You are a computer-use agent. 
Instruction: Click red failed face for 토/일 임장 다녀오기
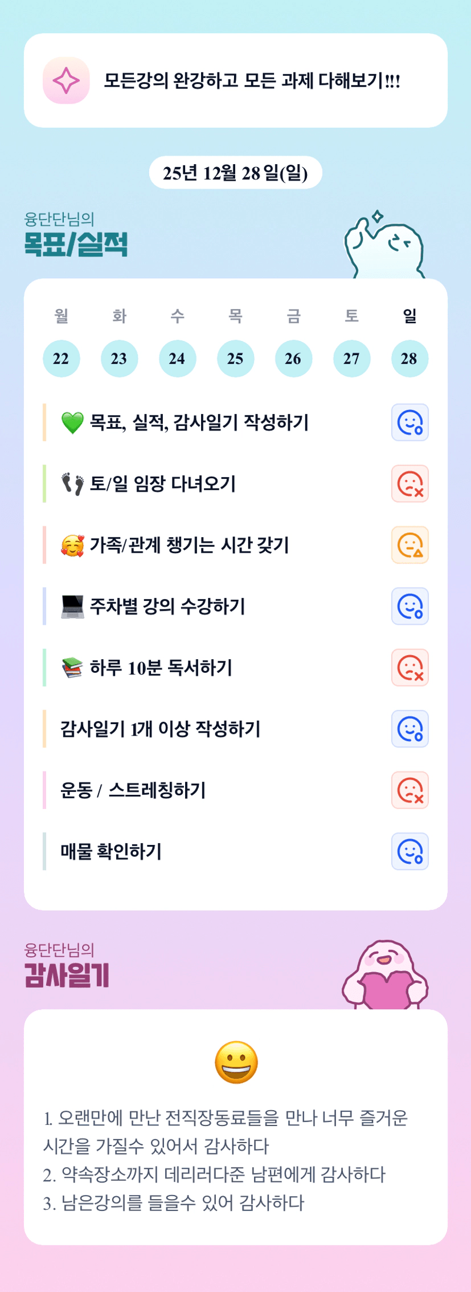(x=409, y=484)
